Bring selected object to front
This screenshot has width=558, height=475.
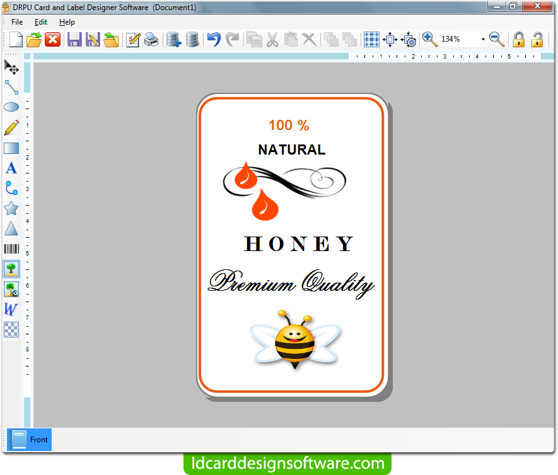pyautogui.click(x=331, y=40)
